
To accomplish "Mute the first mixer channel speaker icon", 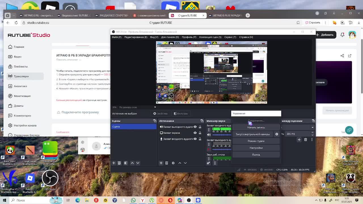I will pyautogui.click(x=209, y=135).
